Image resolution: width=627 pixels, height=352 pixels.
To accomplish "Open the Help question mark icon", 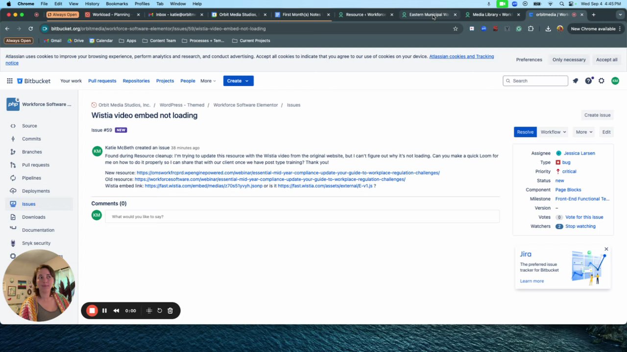I will (588, 81).
